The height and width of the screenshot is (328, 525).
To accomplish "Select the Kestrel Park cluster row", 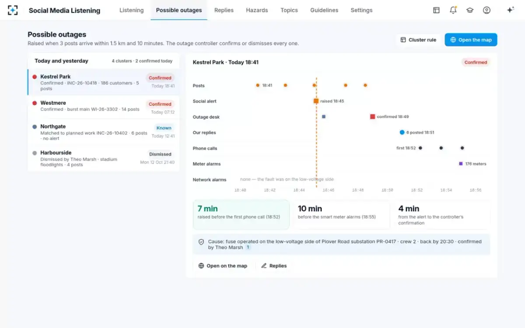I will (104, 82).
